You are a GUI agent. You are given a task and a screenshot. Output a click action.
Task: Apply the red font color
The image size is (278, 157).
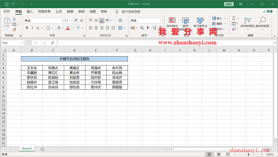(68, 28)
